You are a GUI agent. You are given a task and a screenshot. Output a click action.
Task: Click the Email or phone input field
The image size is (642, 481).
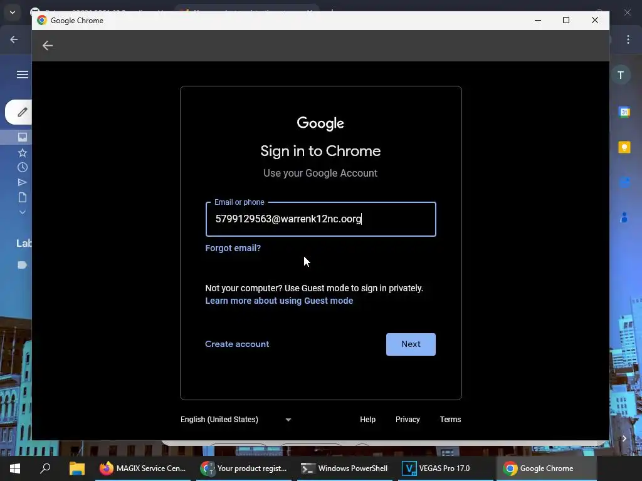tap(320, 219)
